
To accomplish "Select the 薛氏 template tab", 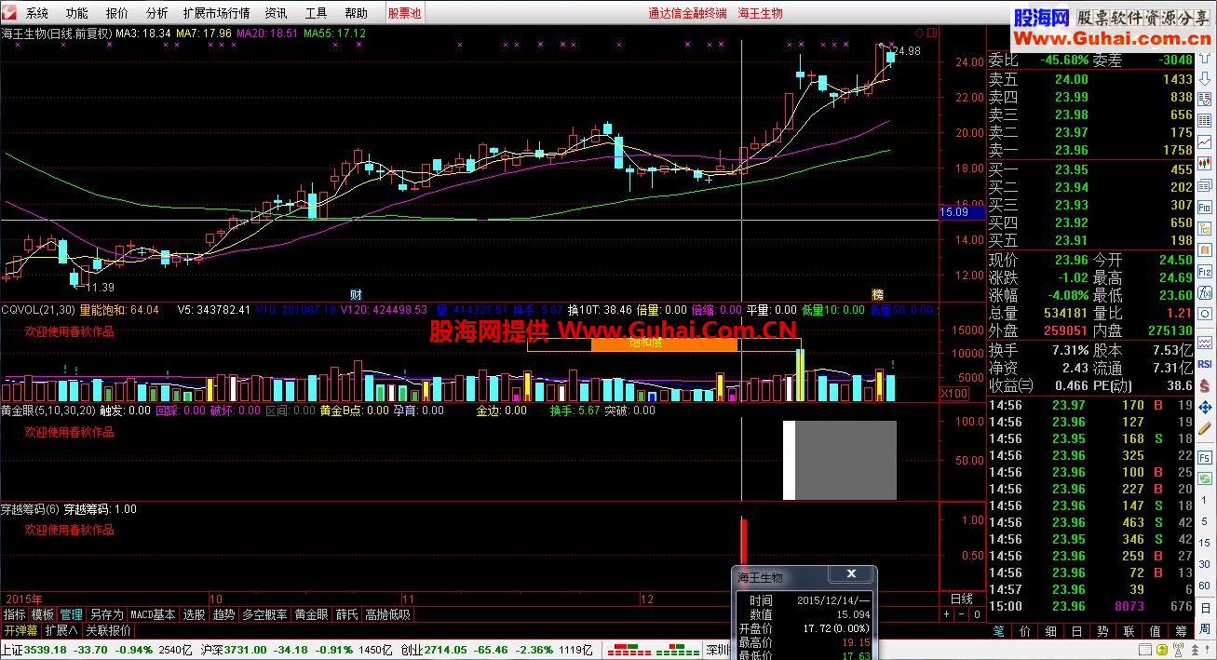I will pos(347,614).
